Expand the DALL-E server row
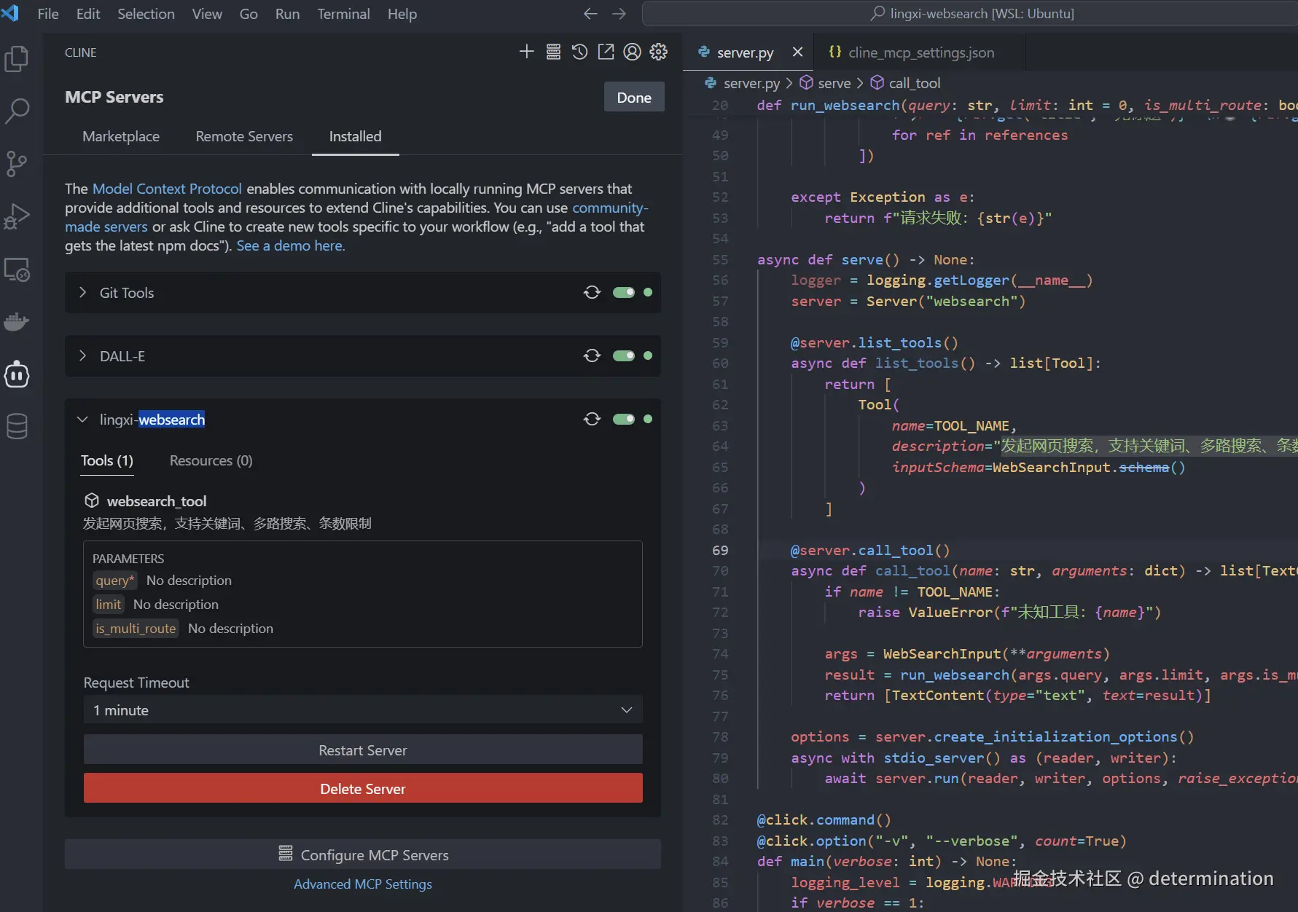The width and height of the screenshot is (1298, 912). click(82, 355)
